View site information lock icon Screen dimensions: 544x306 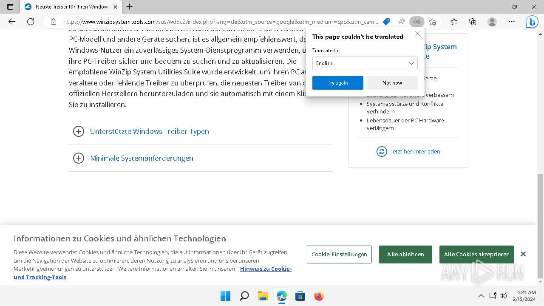(53, 22)
